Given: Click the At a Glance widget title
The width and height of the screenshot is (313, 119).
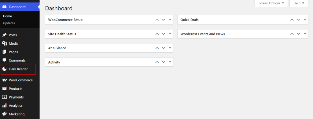Looking at the screenshot, I should click(x=57, y=48).
